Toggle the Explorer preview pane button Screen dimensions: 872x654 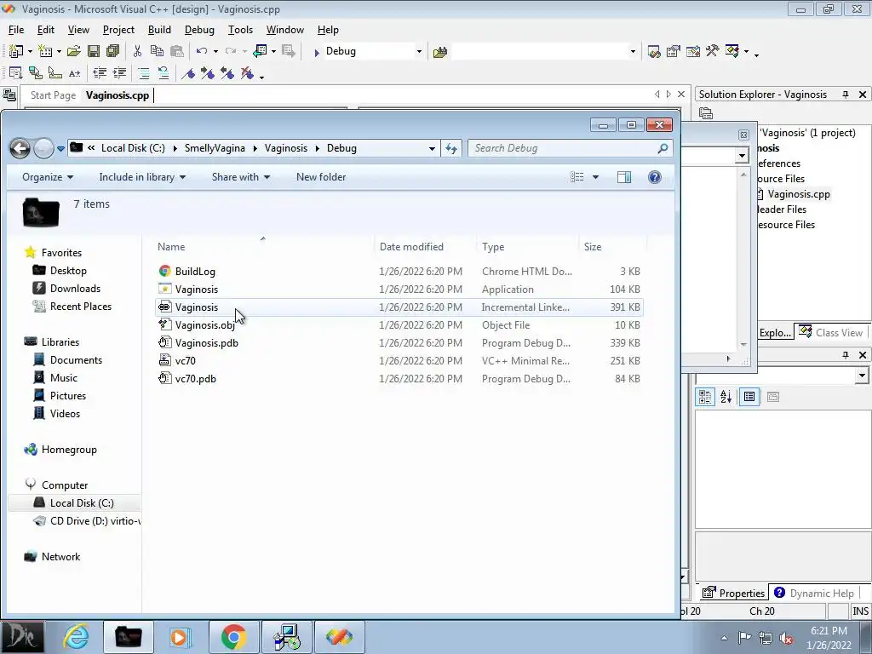click(624, 177)
